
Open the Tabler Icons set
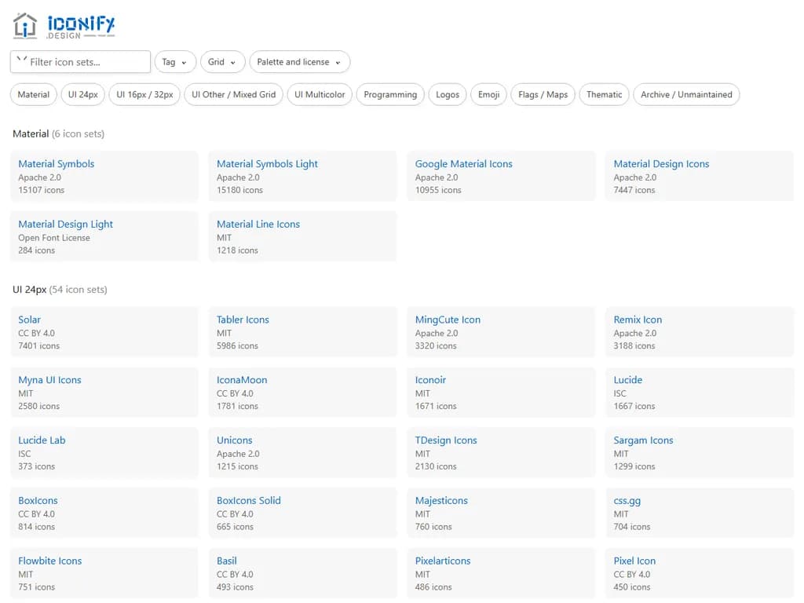pyautogui.click(x=242, y=320)
